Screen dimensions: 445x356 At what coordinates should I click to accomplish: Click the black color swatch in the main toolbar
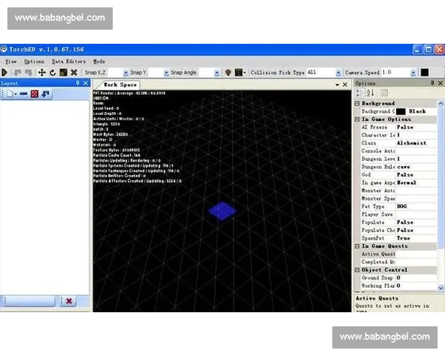pyautogui.click(x=425, y=73)
